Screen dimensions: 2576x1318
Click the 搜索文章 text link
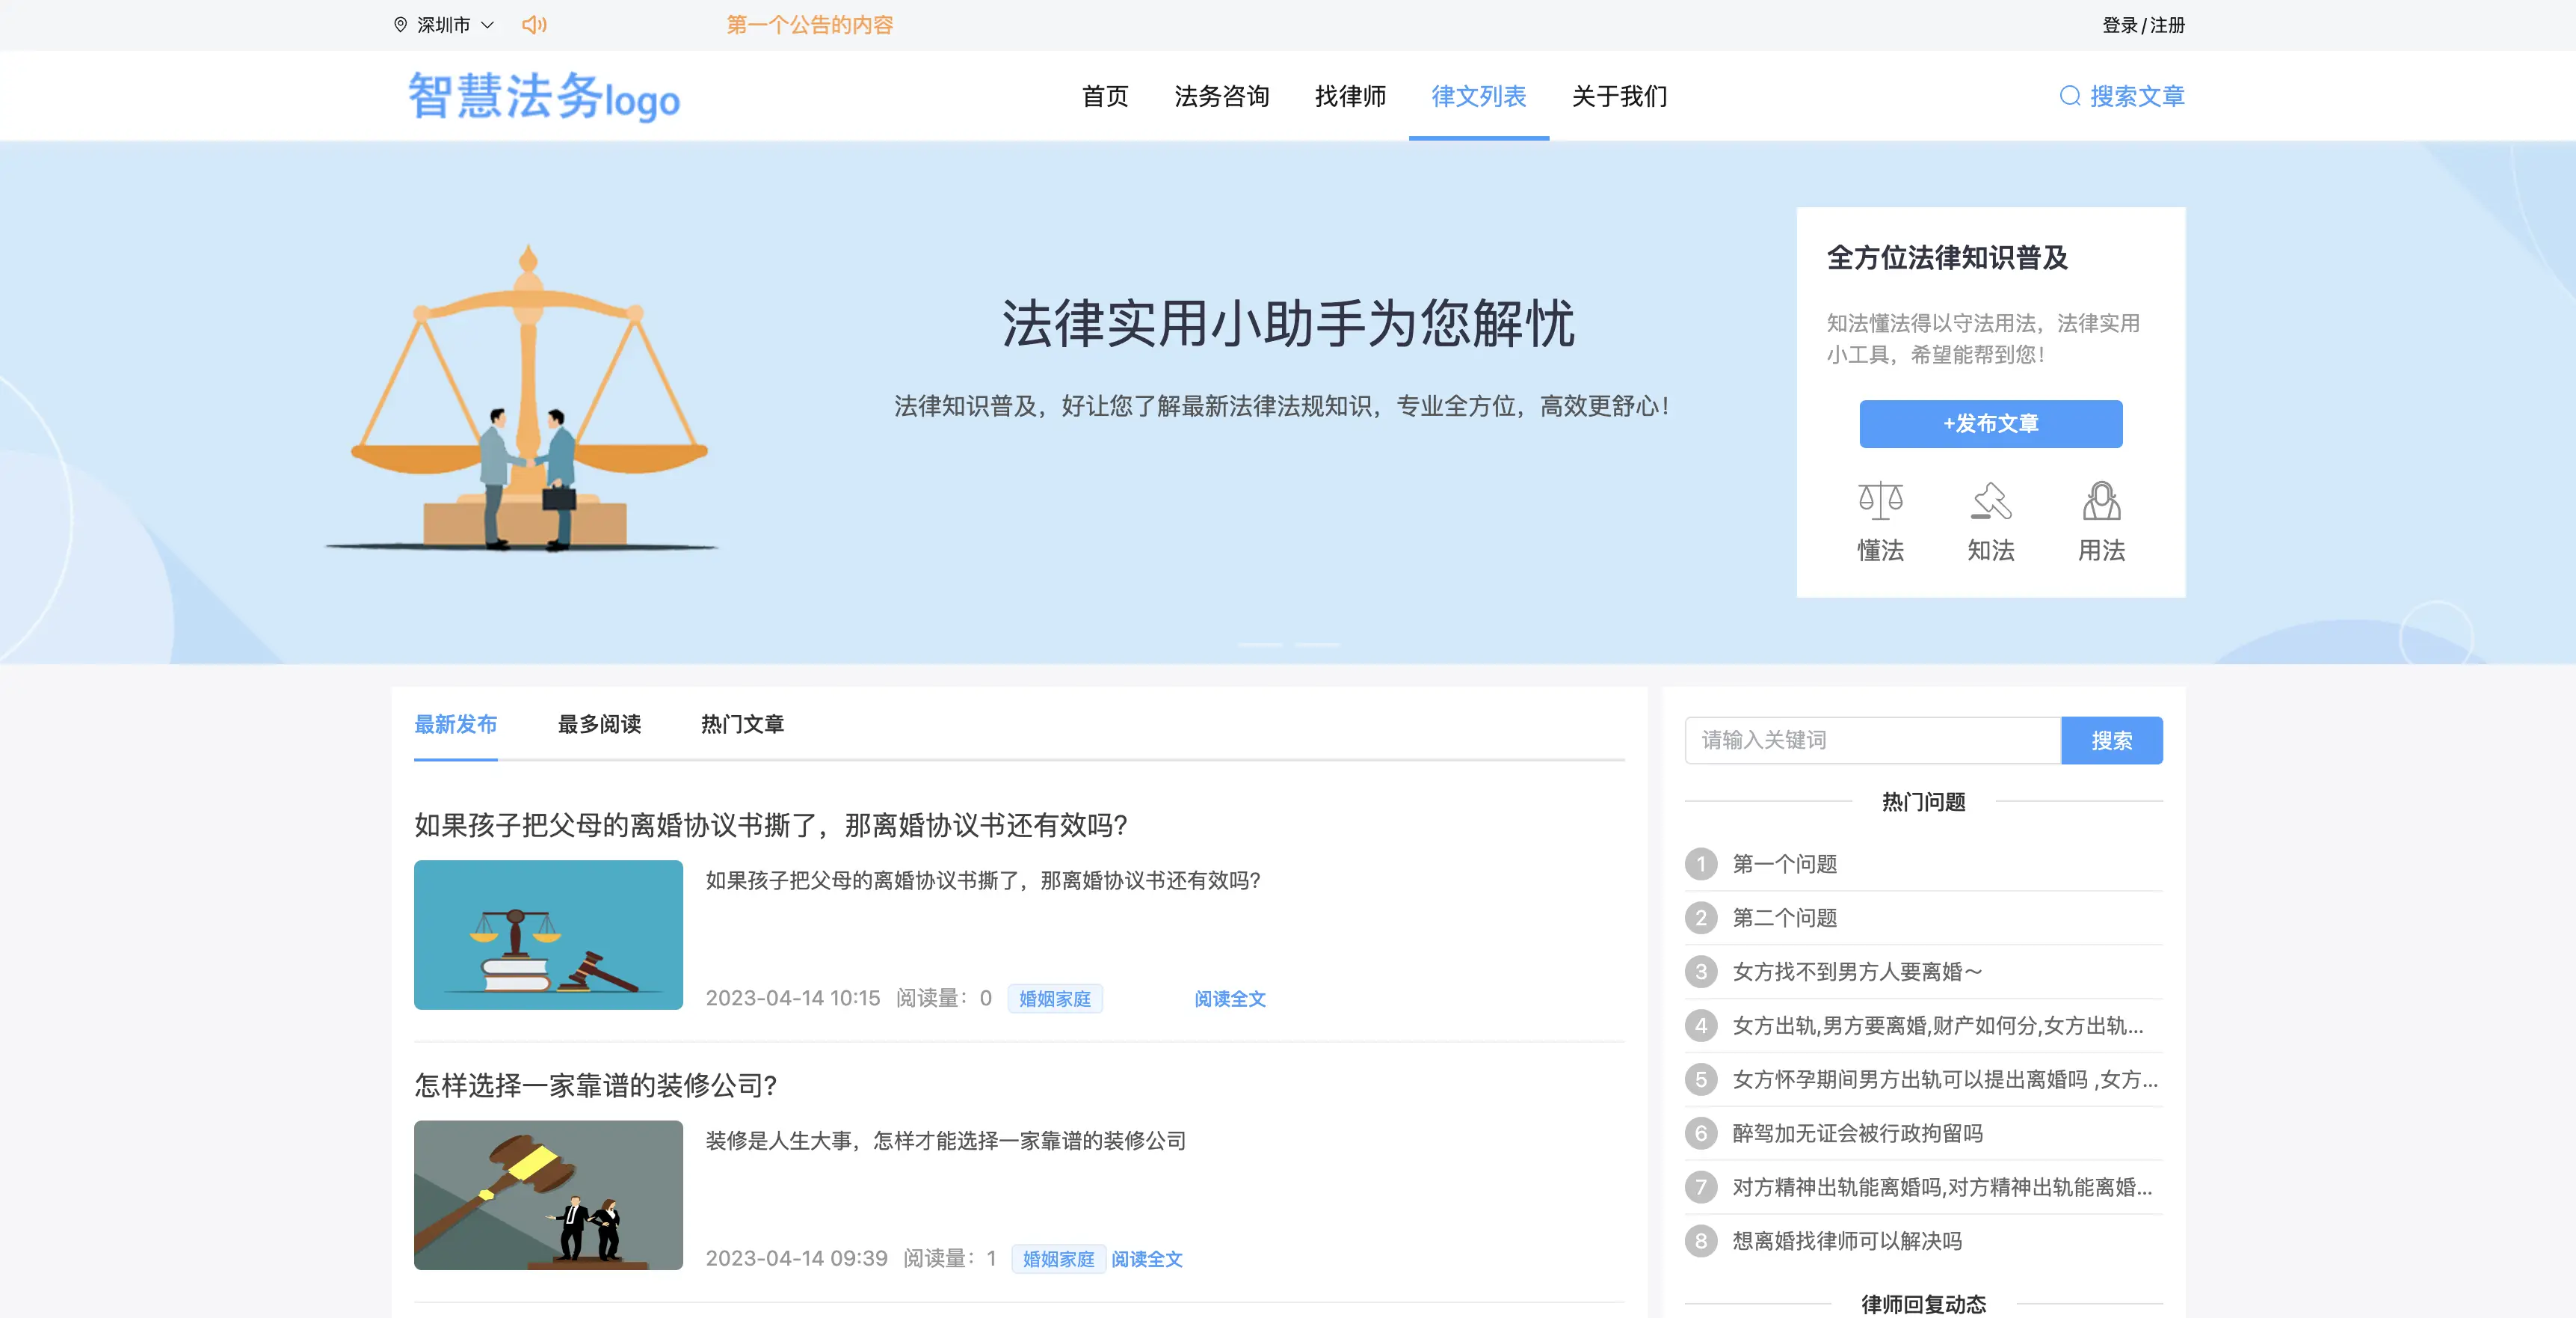[2137, 96]
